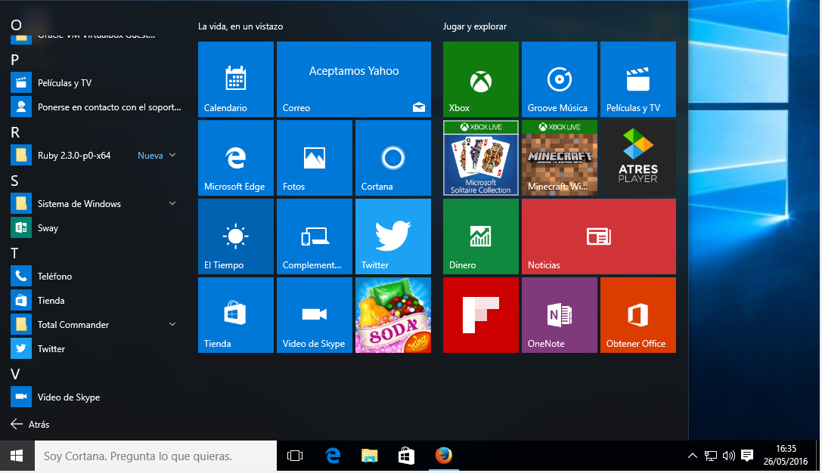Open Cortana app tile

pos(392,157)
